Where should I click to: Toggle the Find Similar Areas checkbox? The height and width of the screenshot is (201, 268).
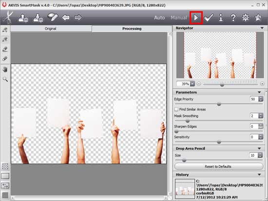coord(176,110)
